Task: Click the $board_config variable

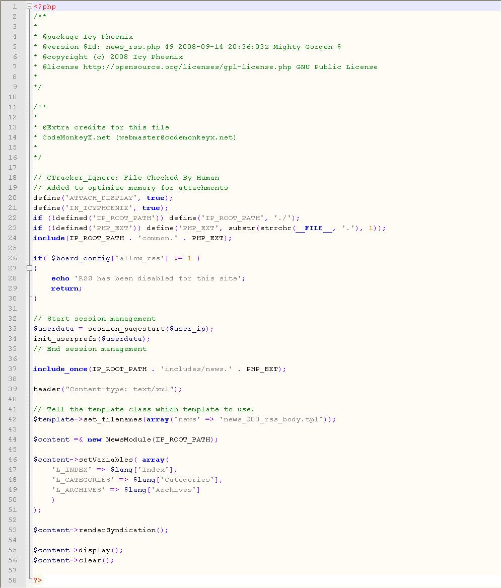Action: pyautogui.click(x=79, y=258)
